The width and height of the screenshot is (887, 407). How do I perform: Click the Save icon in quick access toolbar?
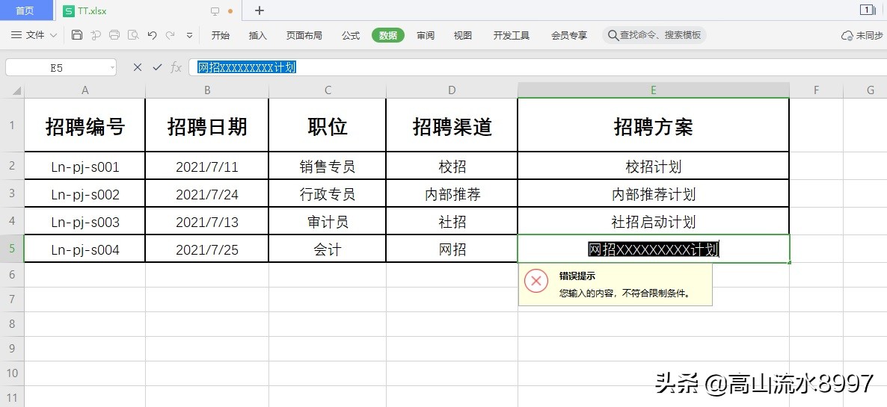point(77,35)
